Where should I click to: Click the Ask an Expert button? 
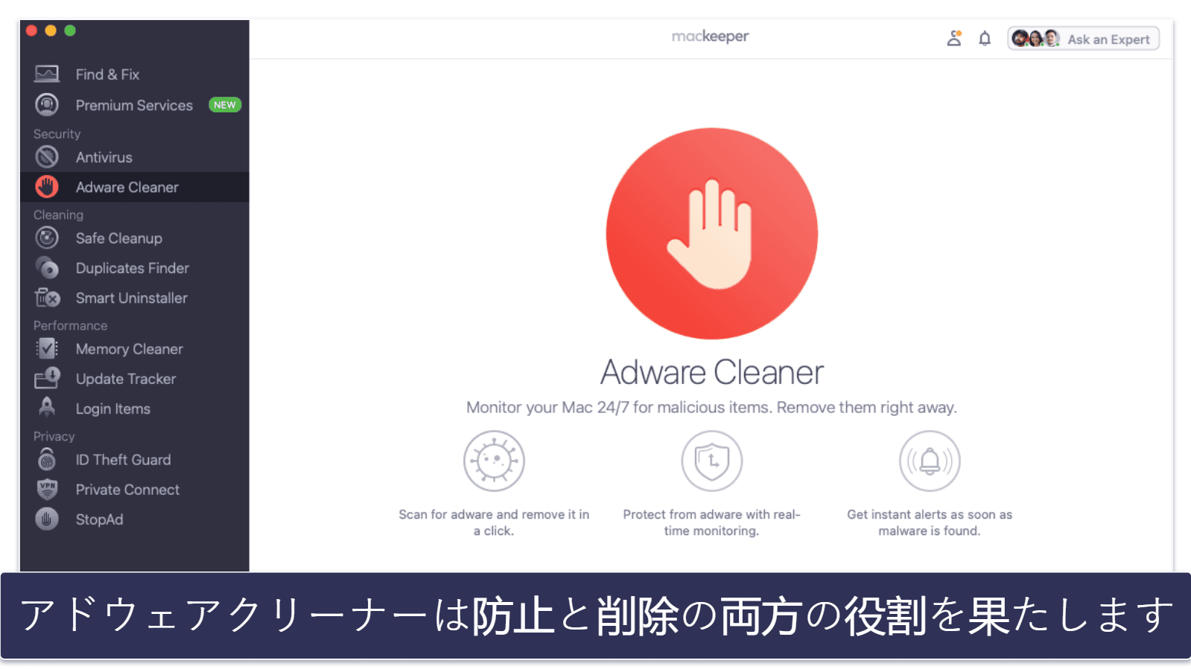1083,39
